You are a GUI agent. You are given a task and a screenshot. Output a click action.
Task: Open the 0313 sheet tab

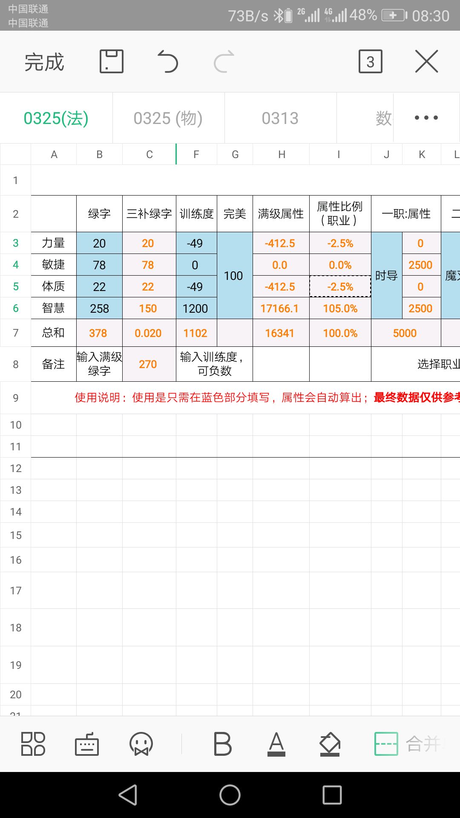pyautogui.click(x=280, y=118)
